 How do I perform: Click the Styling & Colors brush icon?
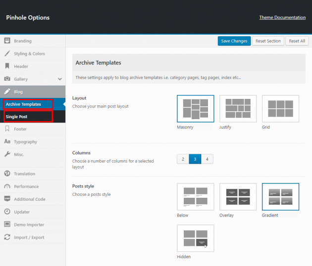coord(7,53)
